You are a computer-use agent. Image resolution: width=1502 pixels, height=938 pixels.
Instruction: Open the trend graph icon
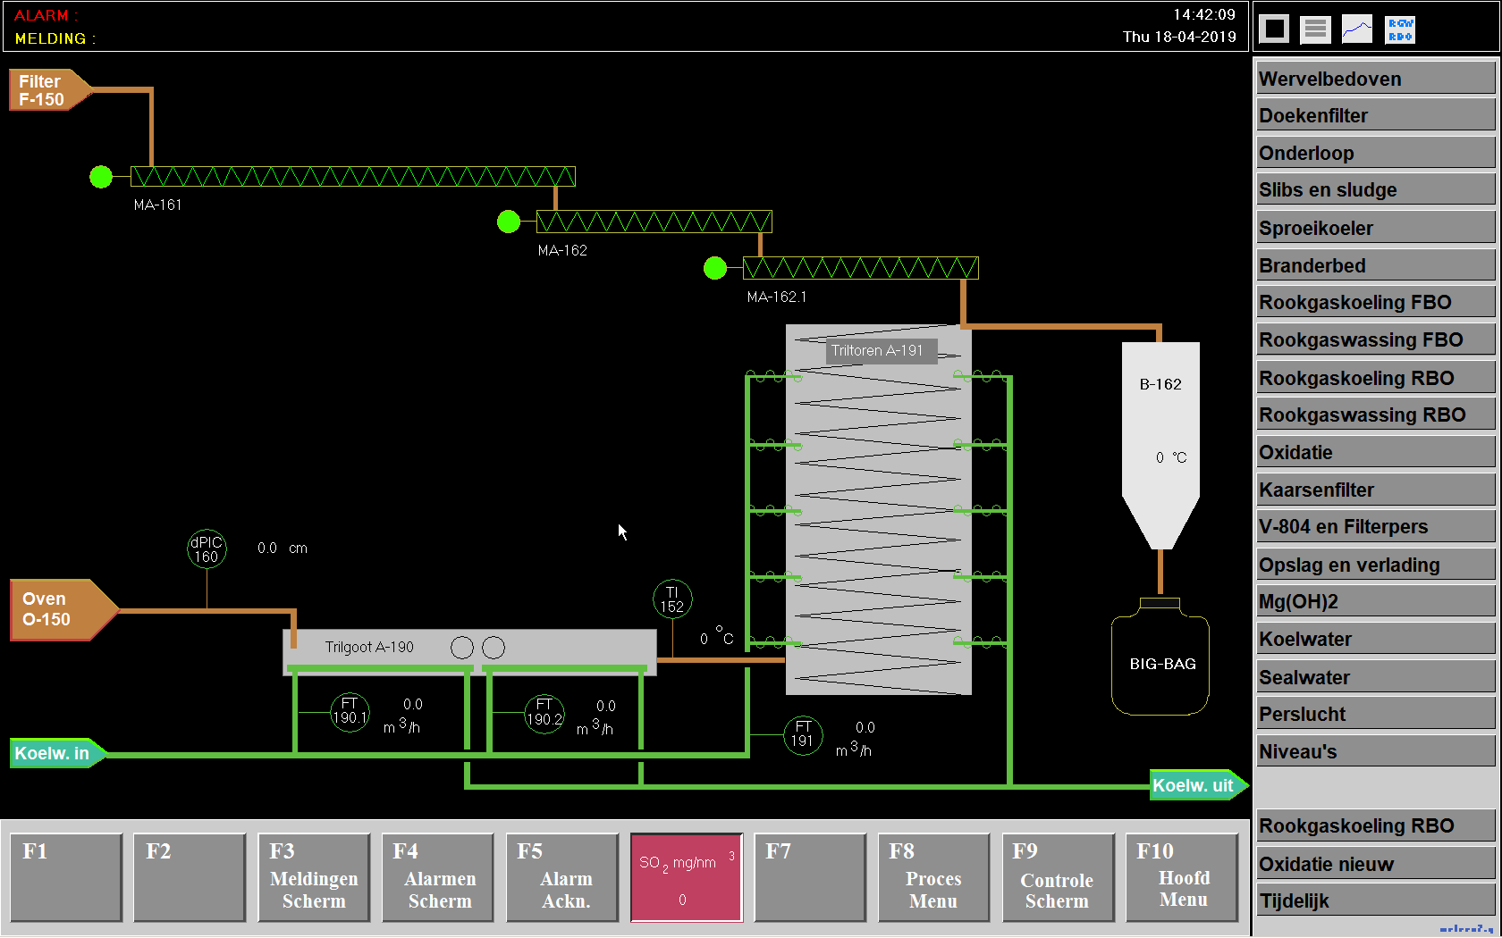click(1356, 29)
